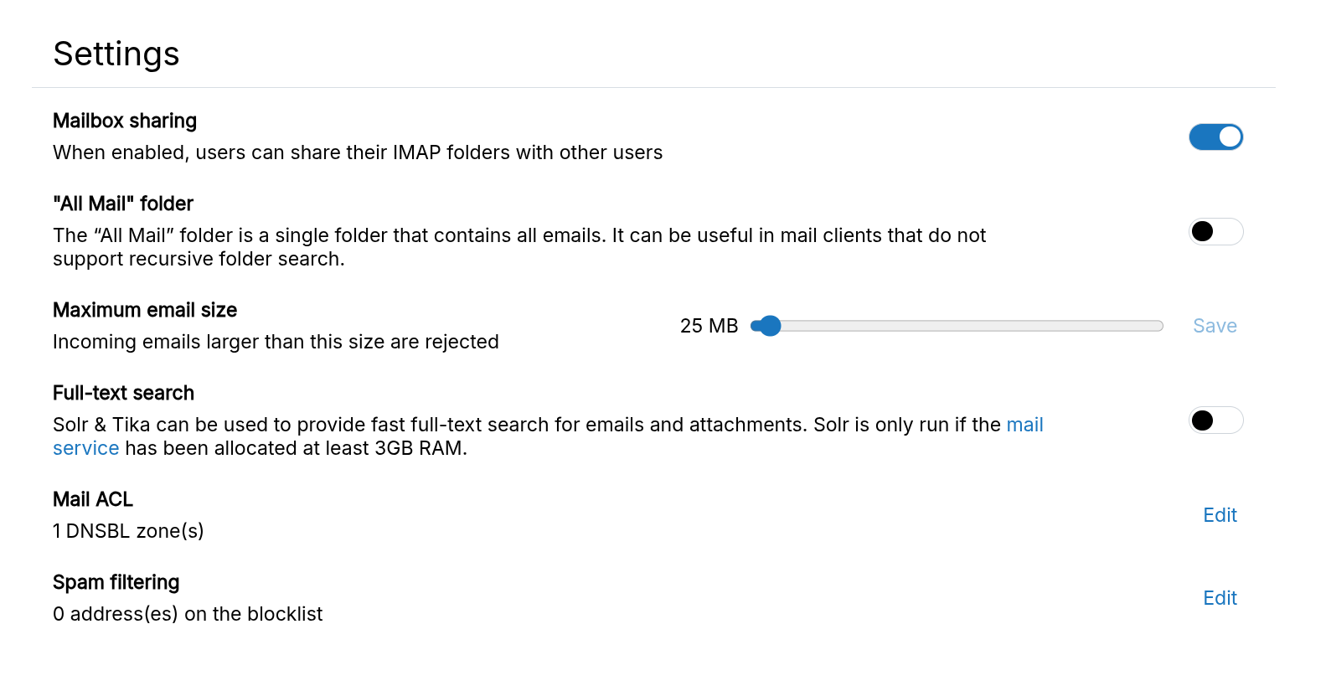The image size is (1331, 686).
Task: Save the maximum email size setting
Action: coord(1215,325)
